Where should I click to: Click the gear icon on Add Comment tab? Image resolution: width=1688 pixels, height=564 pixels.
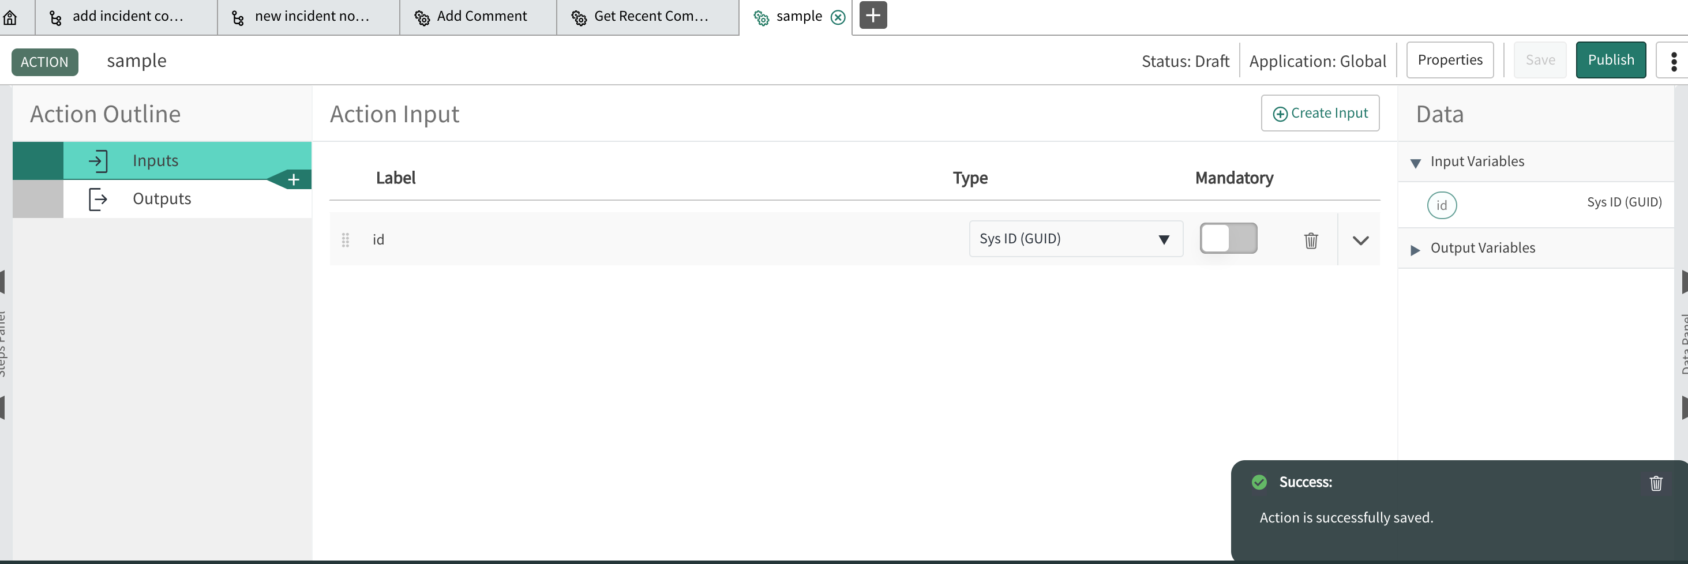point(422,18)
